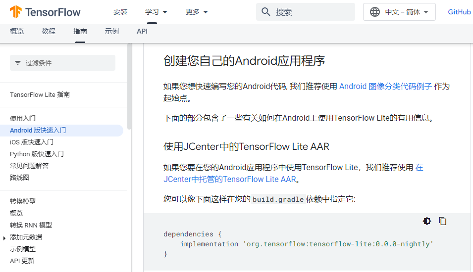
Task: Open 示例模型 sidebar item
Action: pos(23,249)
